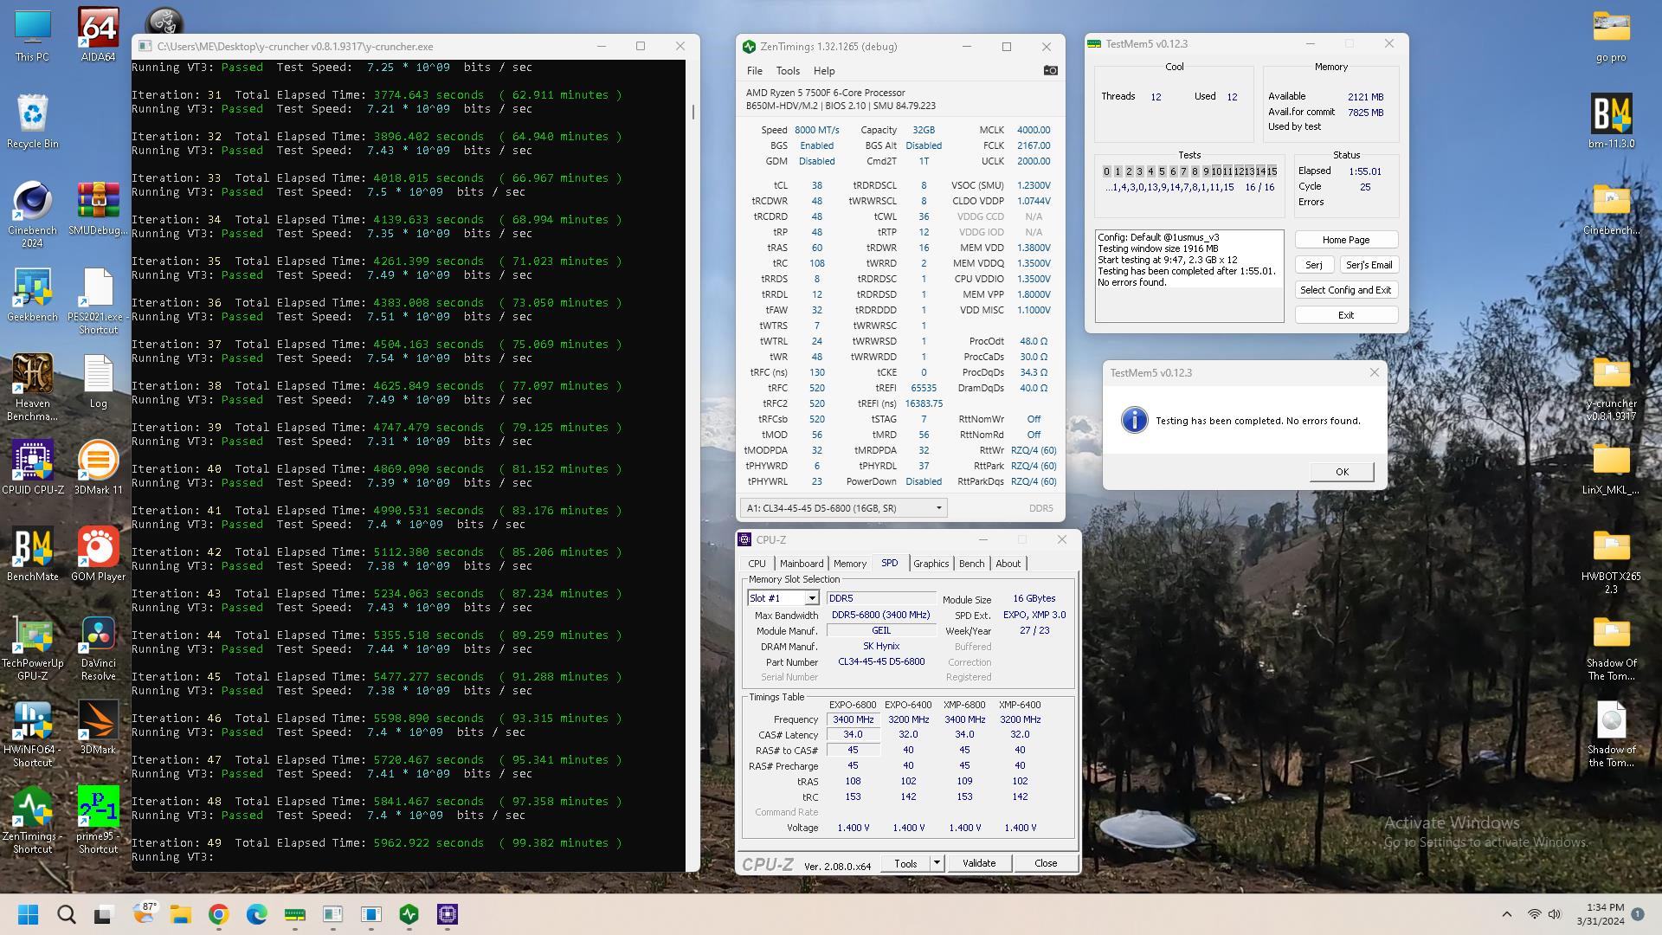Switch to the About tab in CPU-Z
The image size is (1662, 935).
point(1008,564)
